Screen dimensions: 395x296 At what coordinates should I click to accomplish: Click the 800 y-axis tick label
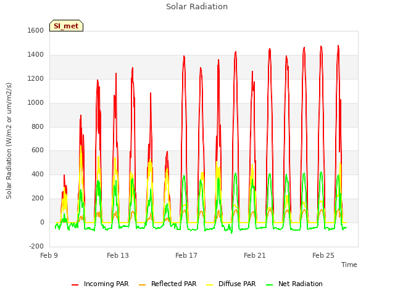click(x=38, y=126)
